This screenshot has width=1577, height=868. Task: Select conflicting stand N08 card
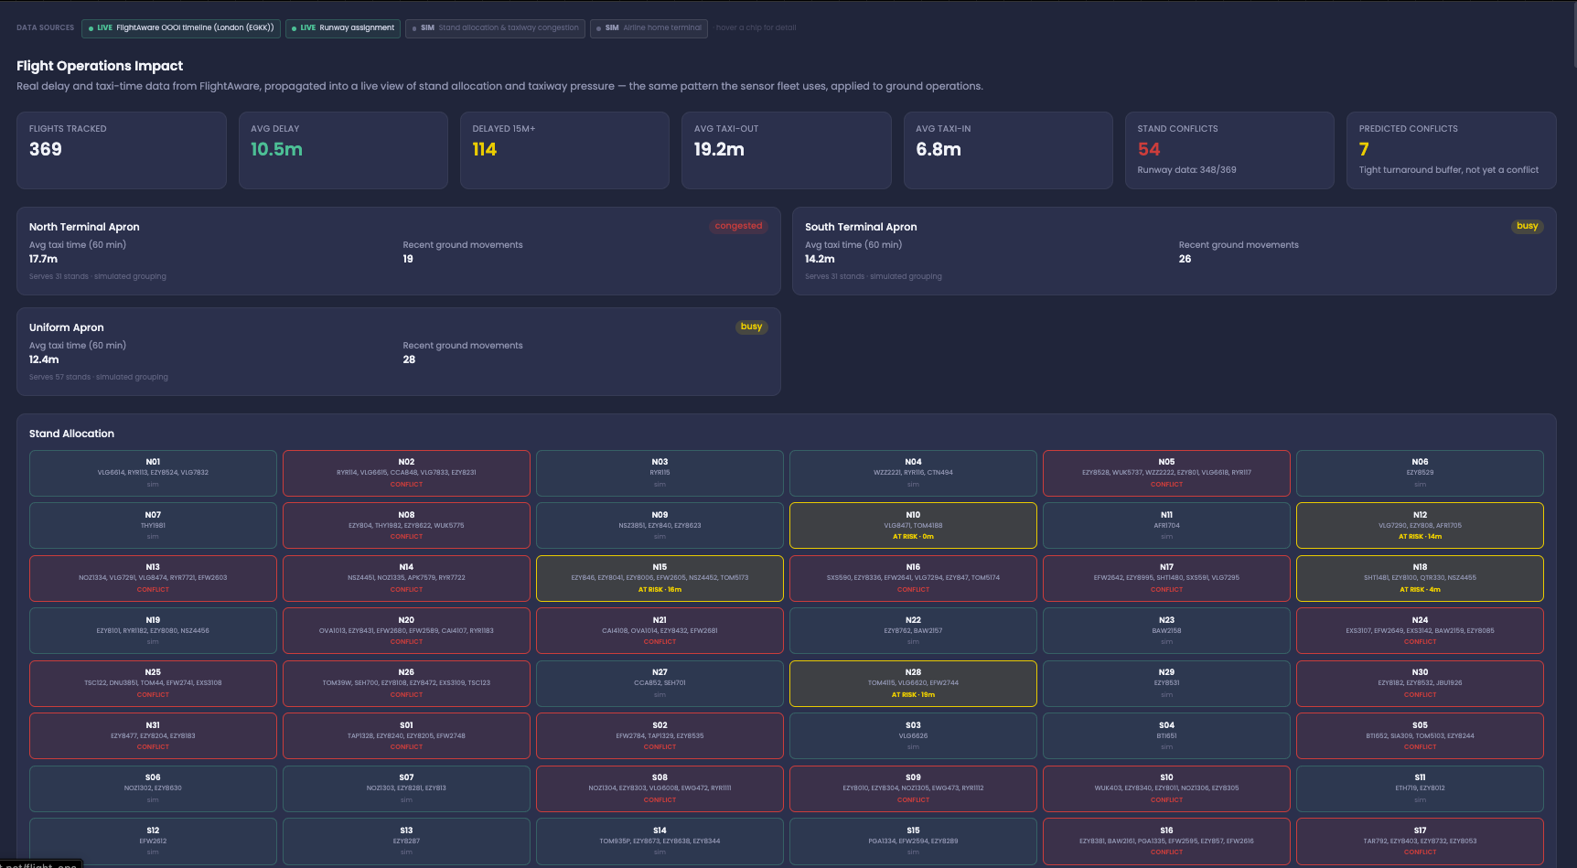(x=406, y=526)
